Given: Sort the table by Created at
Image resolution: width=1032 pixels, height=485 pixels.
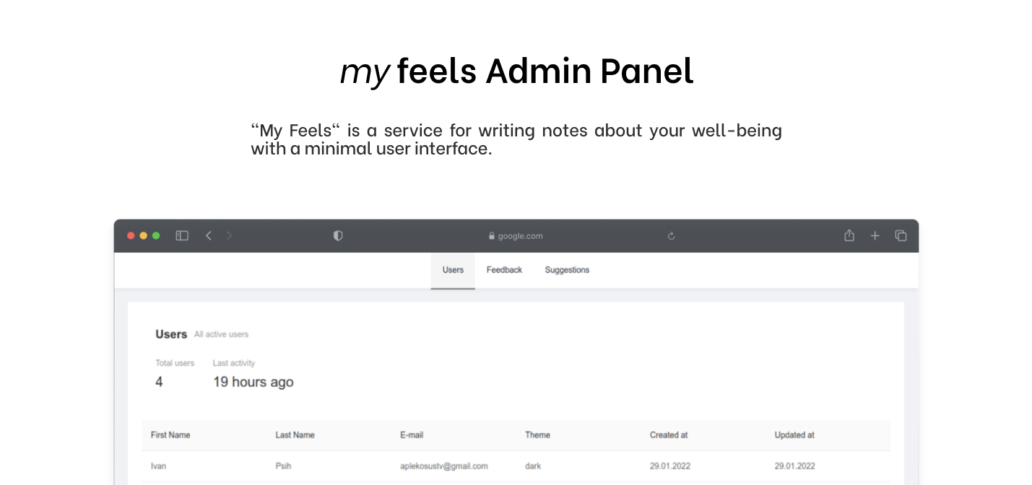Looking at the screenshot, I should 669,434.
